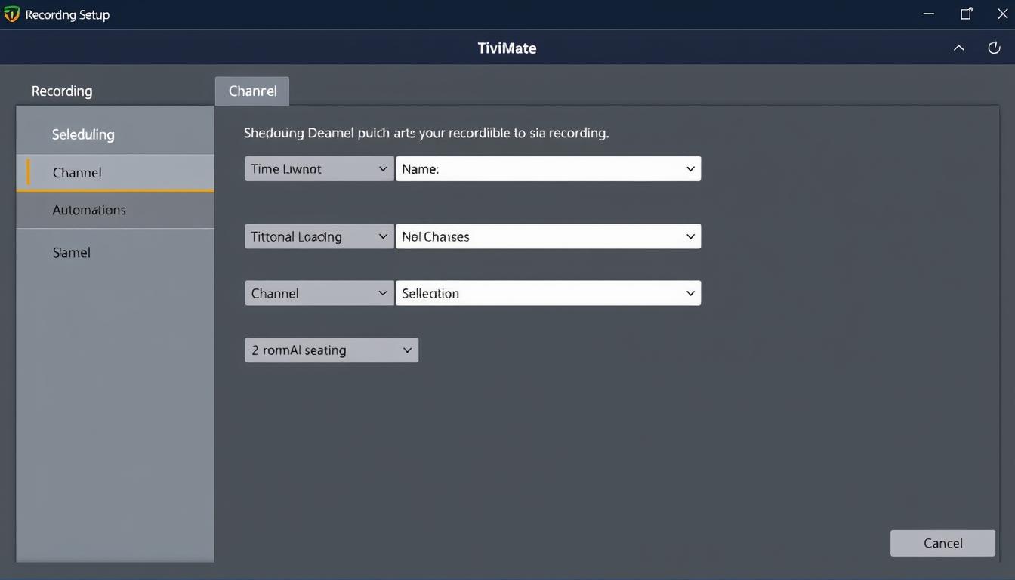Select Scheduling in the sidebar
1015x580 pixels.
tap(83, 134)
